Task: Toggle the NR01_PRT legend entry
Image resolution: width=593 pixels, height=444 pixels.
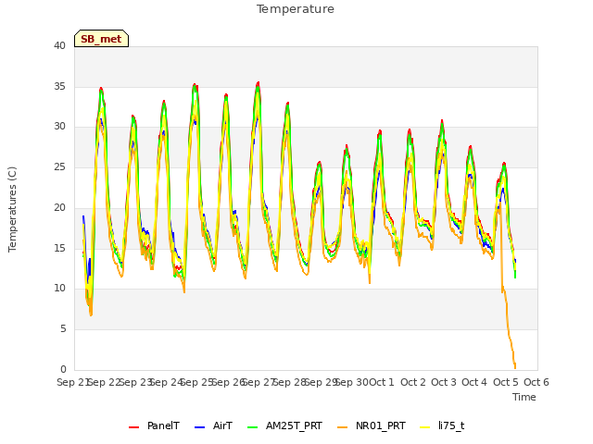Action: click(371, 425)
